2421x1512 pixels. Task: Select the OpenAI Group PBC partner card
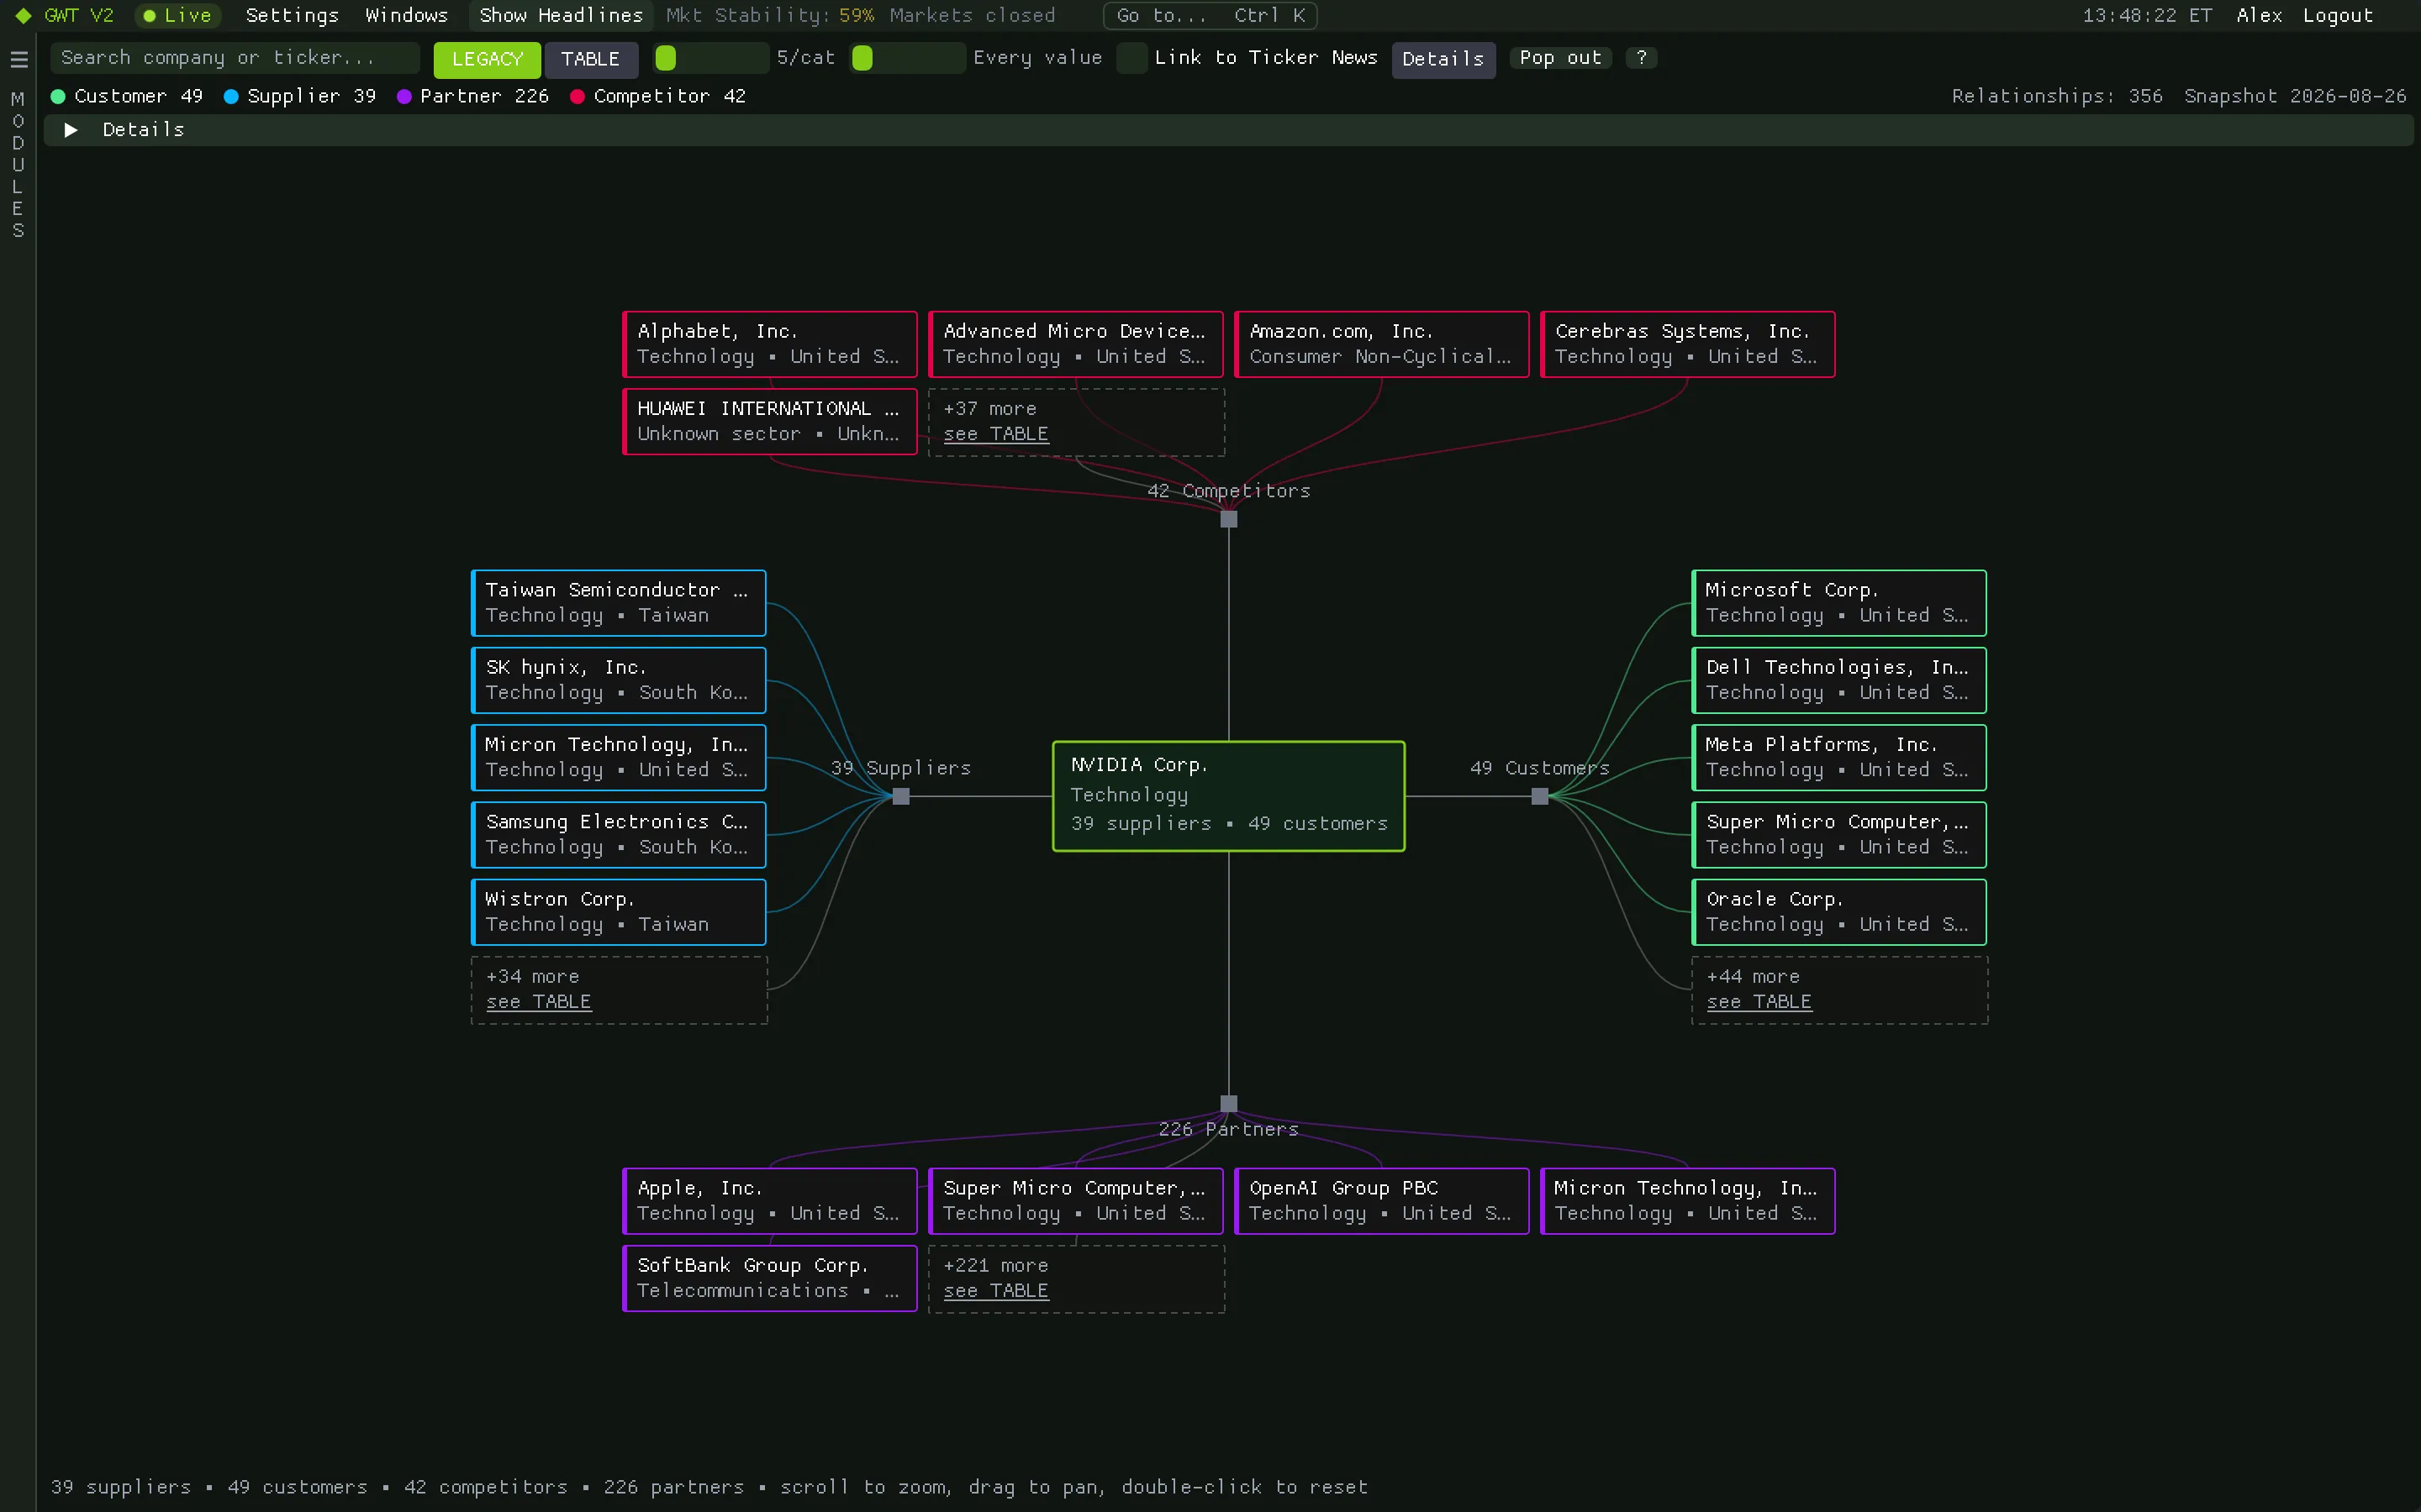click(1382, 1201)
